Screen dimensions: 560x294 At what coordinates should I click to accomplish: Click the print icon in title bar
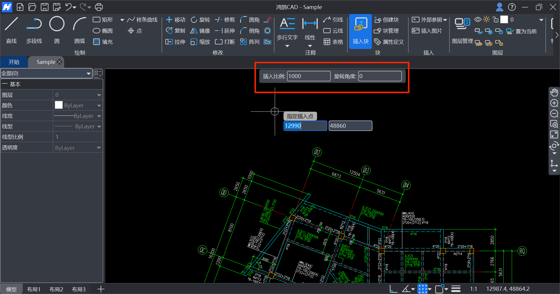[x=99, y=7]
